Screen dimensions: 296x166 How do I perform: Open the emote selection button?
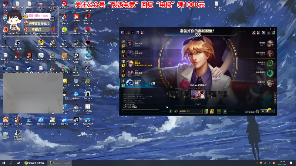pos(225,111)
